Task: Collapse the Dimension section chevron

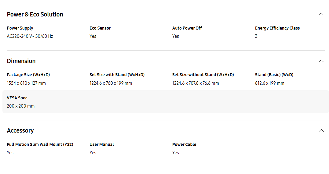Action: [x=321, y=61]
